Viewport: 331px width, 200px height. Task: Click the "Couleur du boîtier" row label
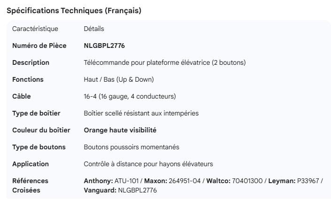pyautogui.click(x=41, y=131)
